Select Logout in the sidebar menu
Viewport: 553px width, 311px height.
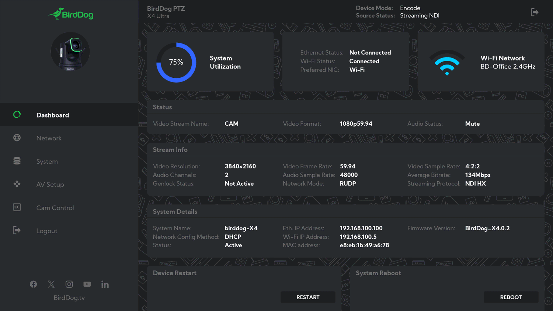click(69, 231)
